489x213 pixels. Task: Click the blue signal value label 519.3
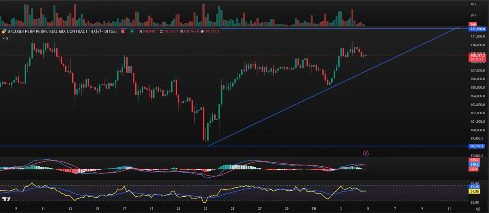click(x=474, y=165)
